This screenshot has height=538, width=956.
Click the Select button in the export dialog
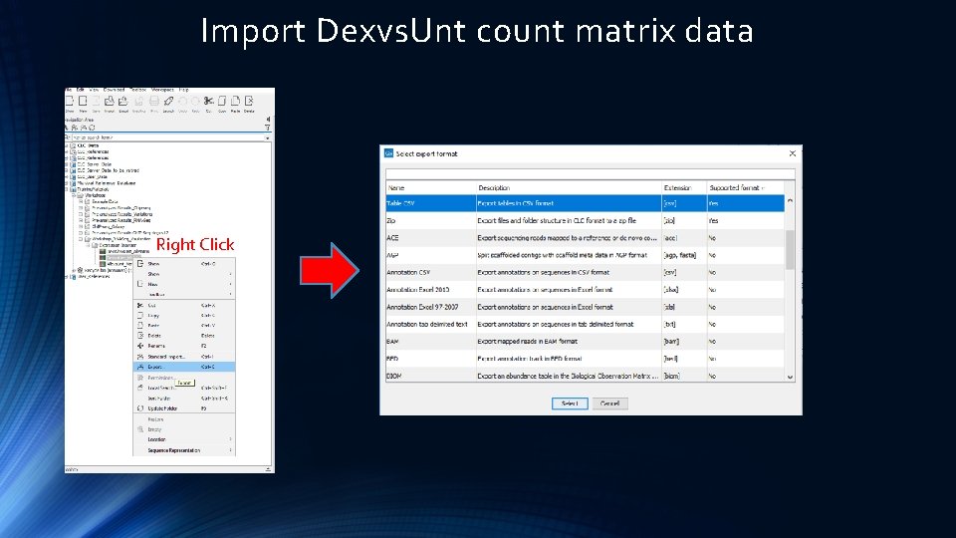[570, 403]
